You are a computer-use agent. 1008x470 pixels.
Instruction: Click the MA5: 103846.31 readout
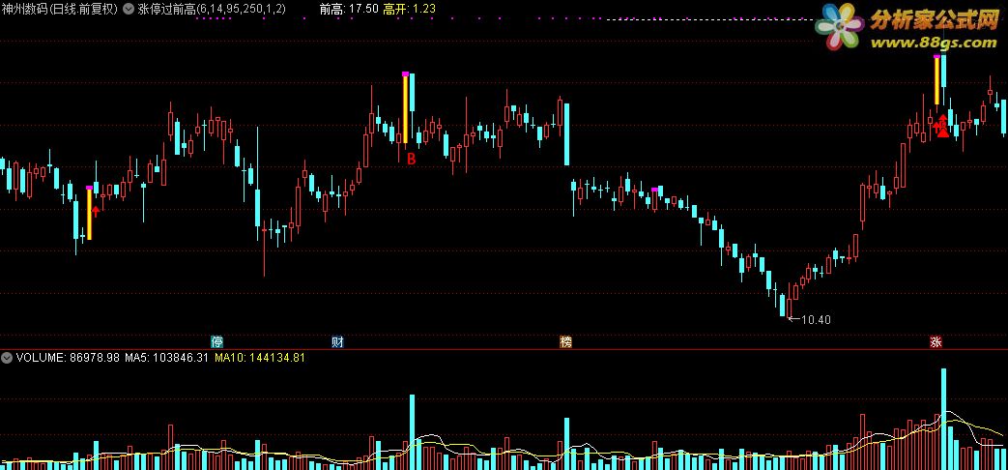pos(166,358)
